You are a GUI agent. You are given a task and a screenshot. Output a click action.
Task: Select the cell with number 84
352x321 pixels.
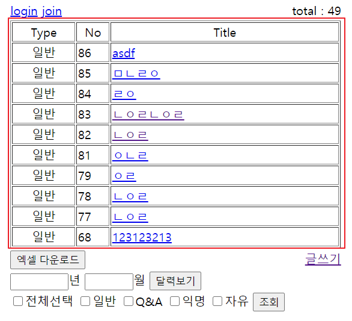coord(93,93)
